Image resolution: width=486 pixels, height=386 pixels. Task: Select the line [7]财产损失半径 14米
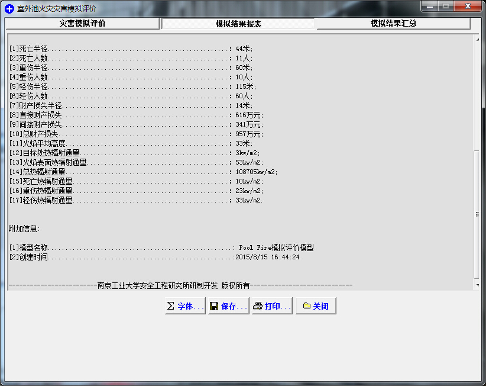[x=131, y=105]
